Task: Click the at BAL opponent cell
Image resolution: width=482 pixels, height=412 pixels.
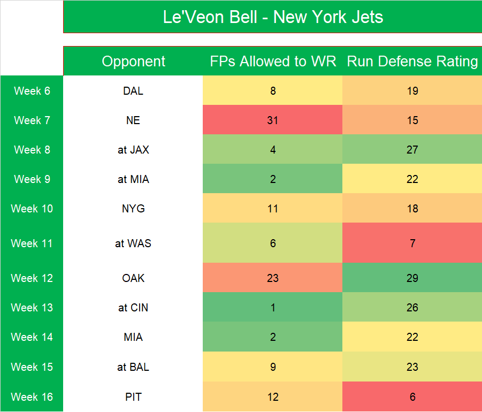Action: click(133, 367)
